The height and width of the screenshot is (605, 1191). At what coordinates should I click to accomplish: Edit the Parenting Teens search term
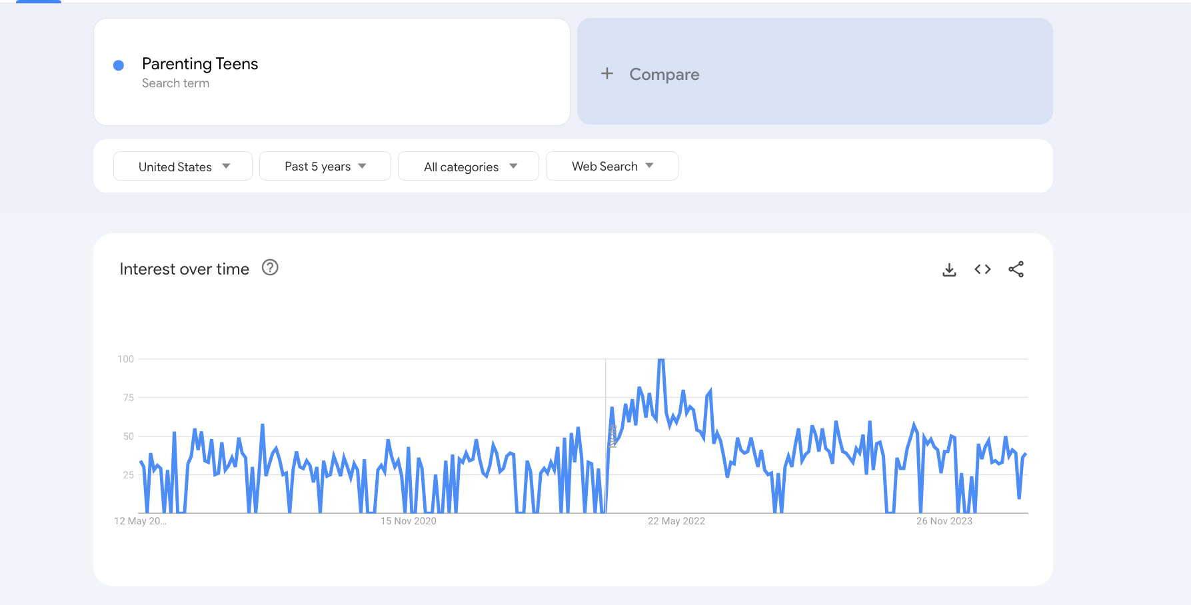click(x=200, y=64)
